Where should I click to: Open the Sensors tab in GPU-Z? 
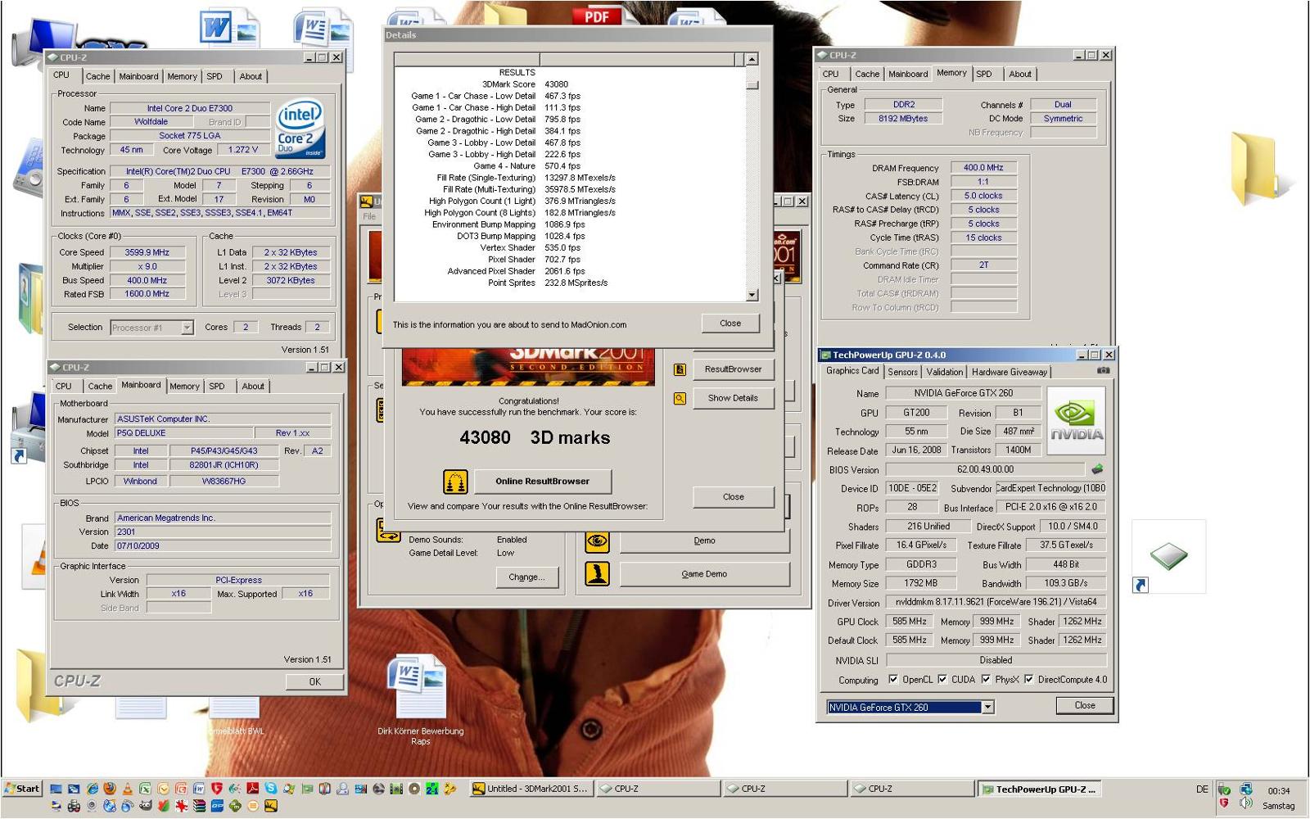(903, 372)
